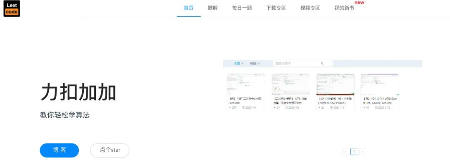Click the Leetcode logo icon

(x=12, y=9)
